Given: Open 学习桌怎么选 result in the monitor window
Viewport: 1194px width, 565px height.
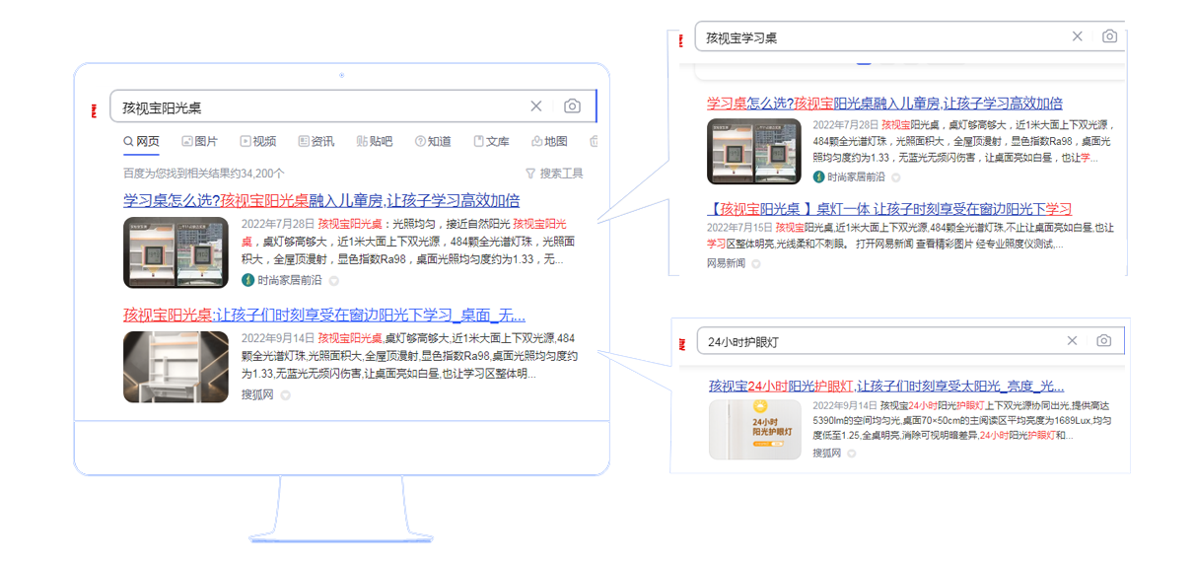Looking at the screenshot, I should click(321, 200).
